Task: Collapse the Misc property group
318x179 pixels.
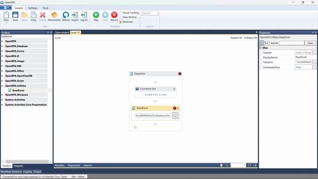Action: tap(260, 48)
